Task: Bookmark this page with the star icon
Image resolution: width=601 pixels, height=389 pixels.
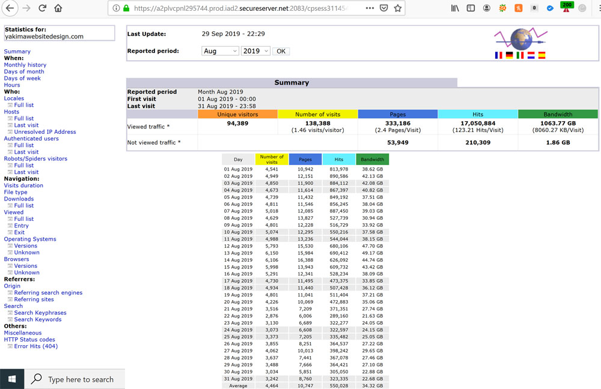Action: coord(397,8)
